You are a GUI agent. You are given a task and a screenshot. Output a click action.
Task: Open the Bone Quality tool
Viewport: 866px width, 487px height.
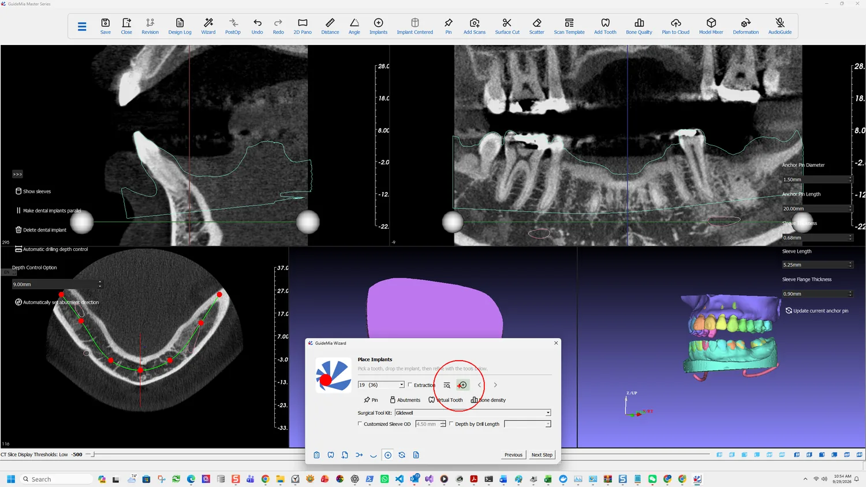point(639,26)
